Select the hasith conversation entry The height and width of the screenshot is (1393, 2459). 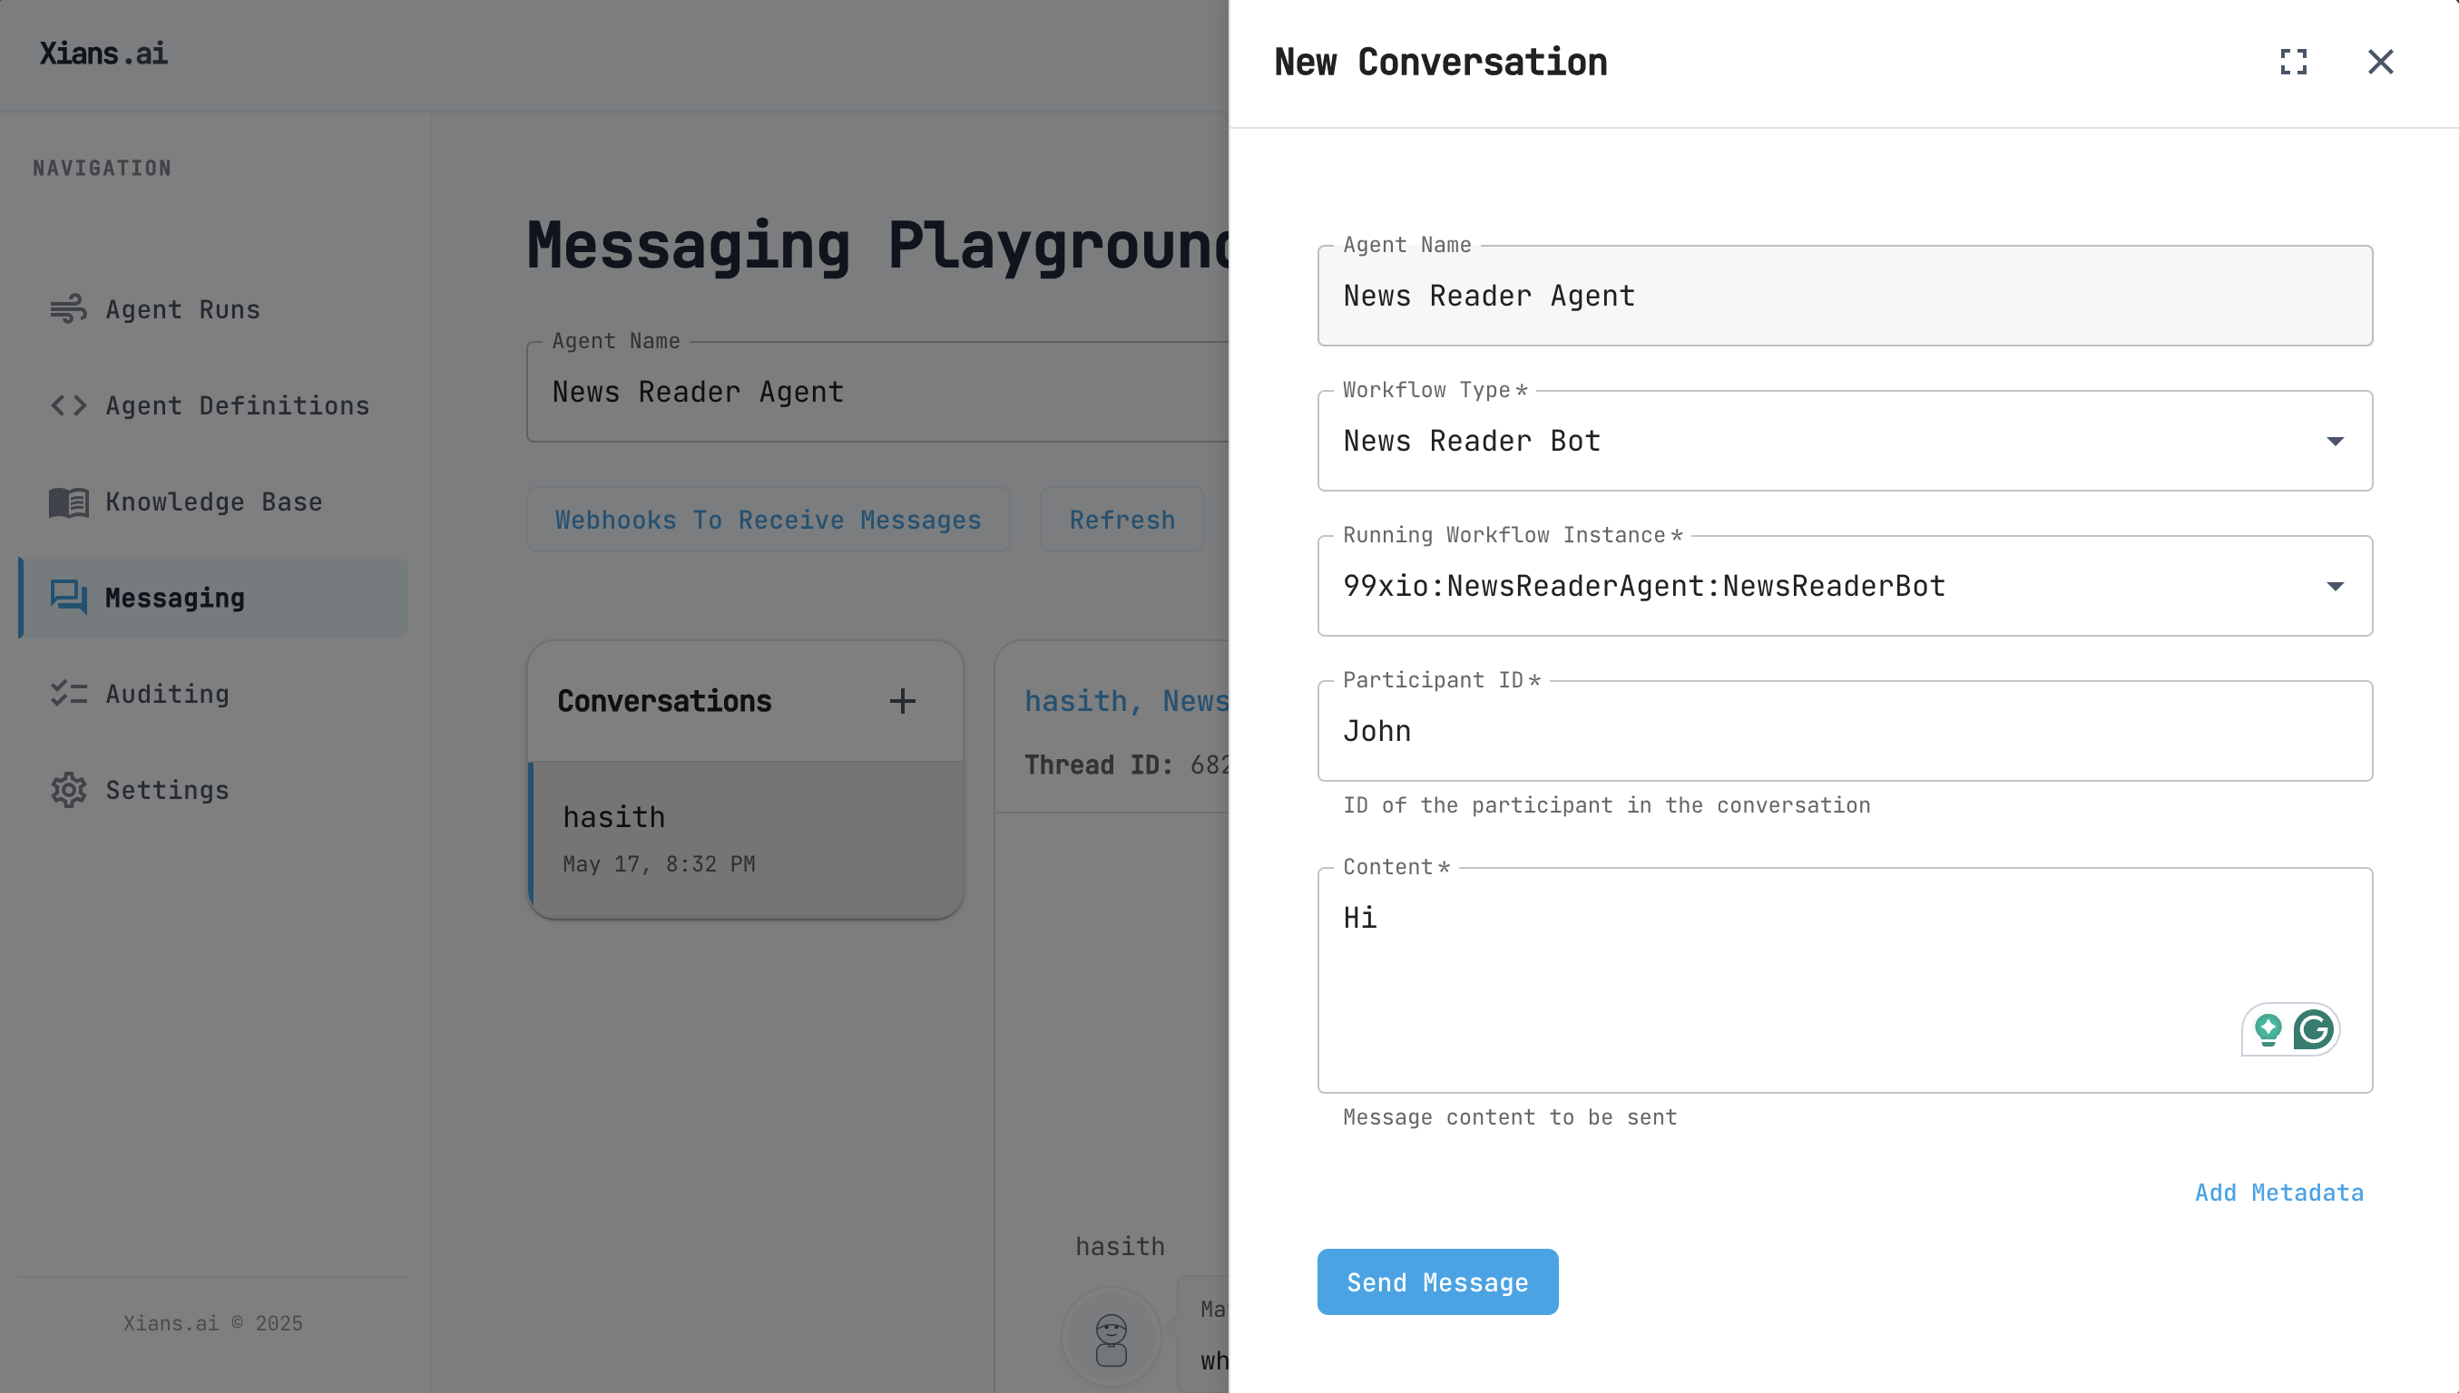coord(746,839)
